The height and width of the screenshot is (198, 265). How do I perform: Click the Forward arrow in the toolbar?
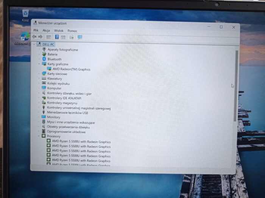[x=40, y=37]
